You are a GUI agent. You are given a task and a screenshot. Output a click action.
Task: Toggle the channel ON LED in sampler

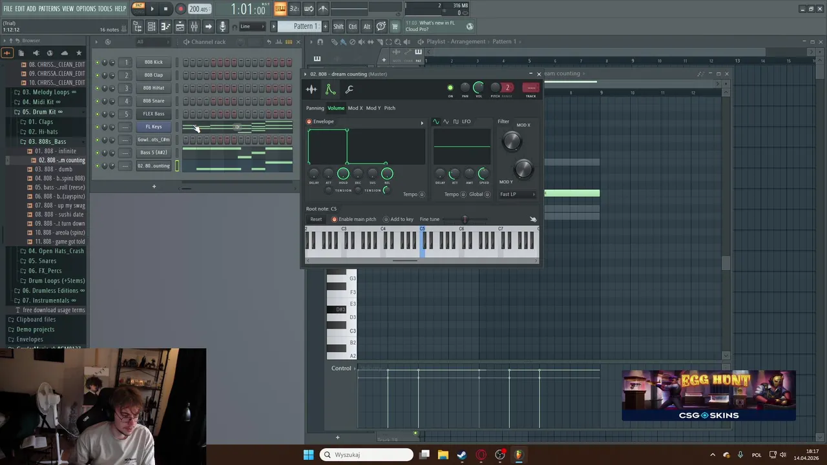pyautogui.click(x=450, y=88)
